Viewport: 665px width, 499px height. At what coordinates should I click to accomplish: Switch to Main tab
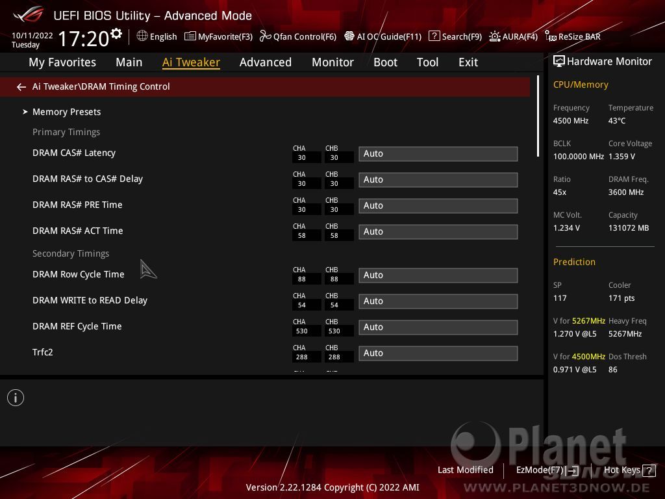click(x=129, y=62)
